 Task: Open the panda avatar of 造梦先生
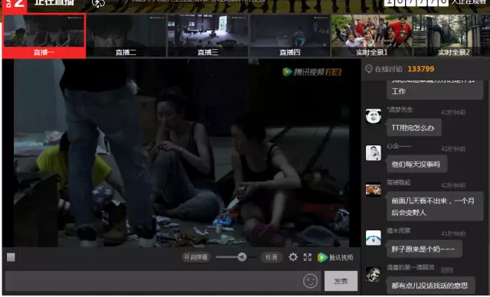coord(374,116)
